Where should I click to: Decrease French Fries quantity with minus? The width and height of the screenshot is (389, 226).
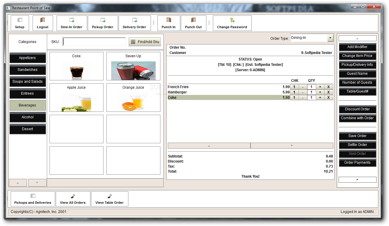[303, 87]
